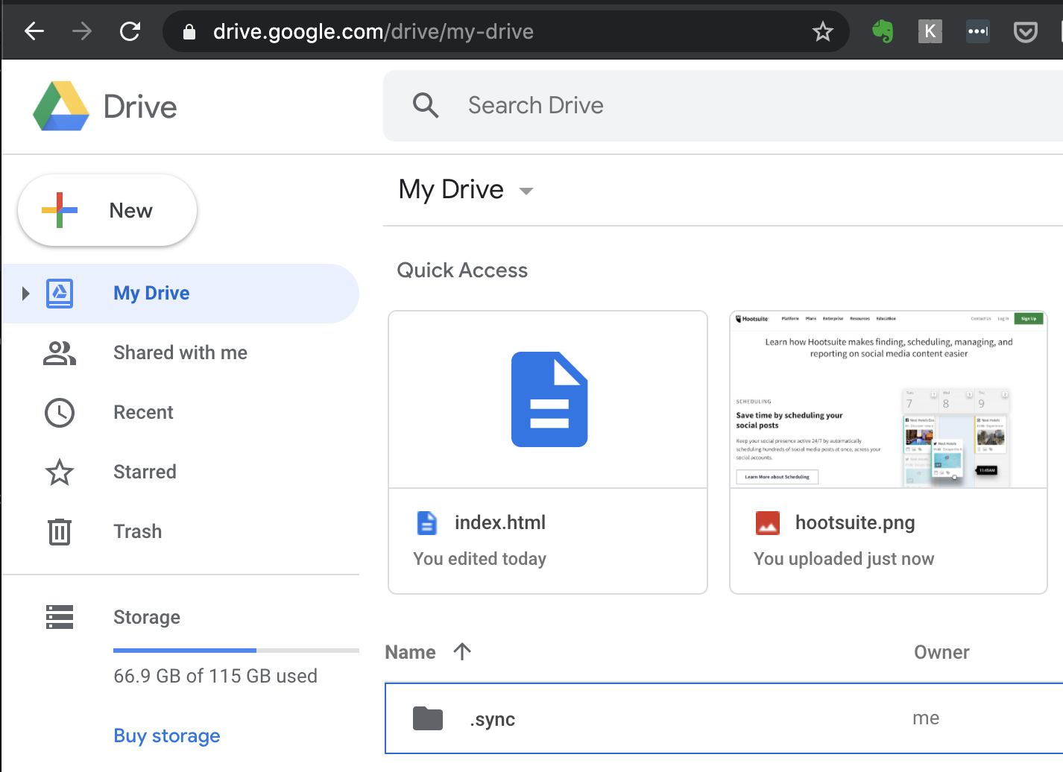The image size is (1063, 772).
Task: Click the Starred star icon in sidebar
Action: 60,472
